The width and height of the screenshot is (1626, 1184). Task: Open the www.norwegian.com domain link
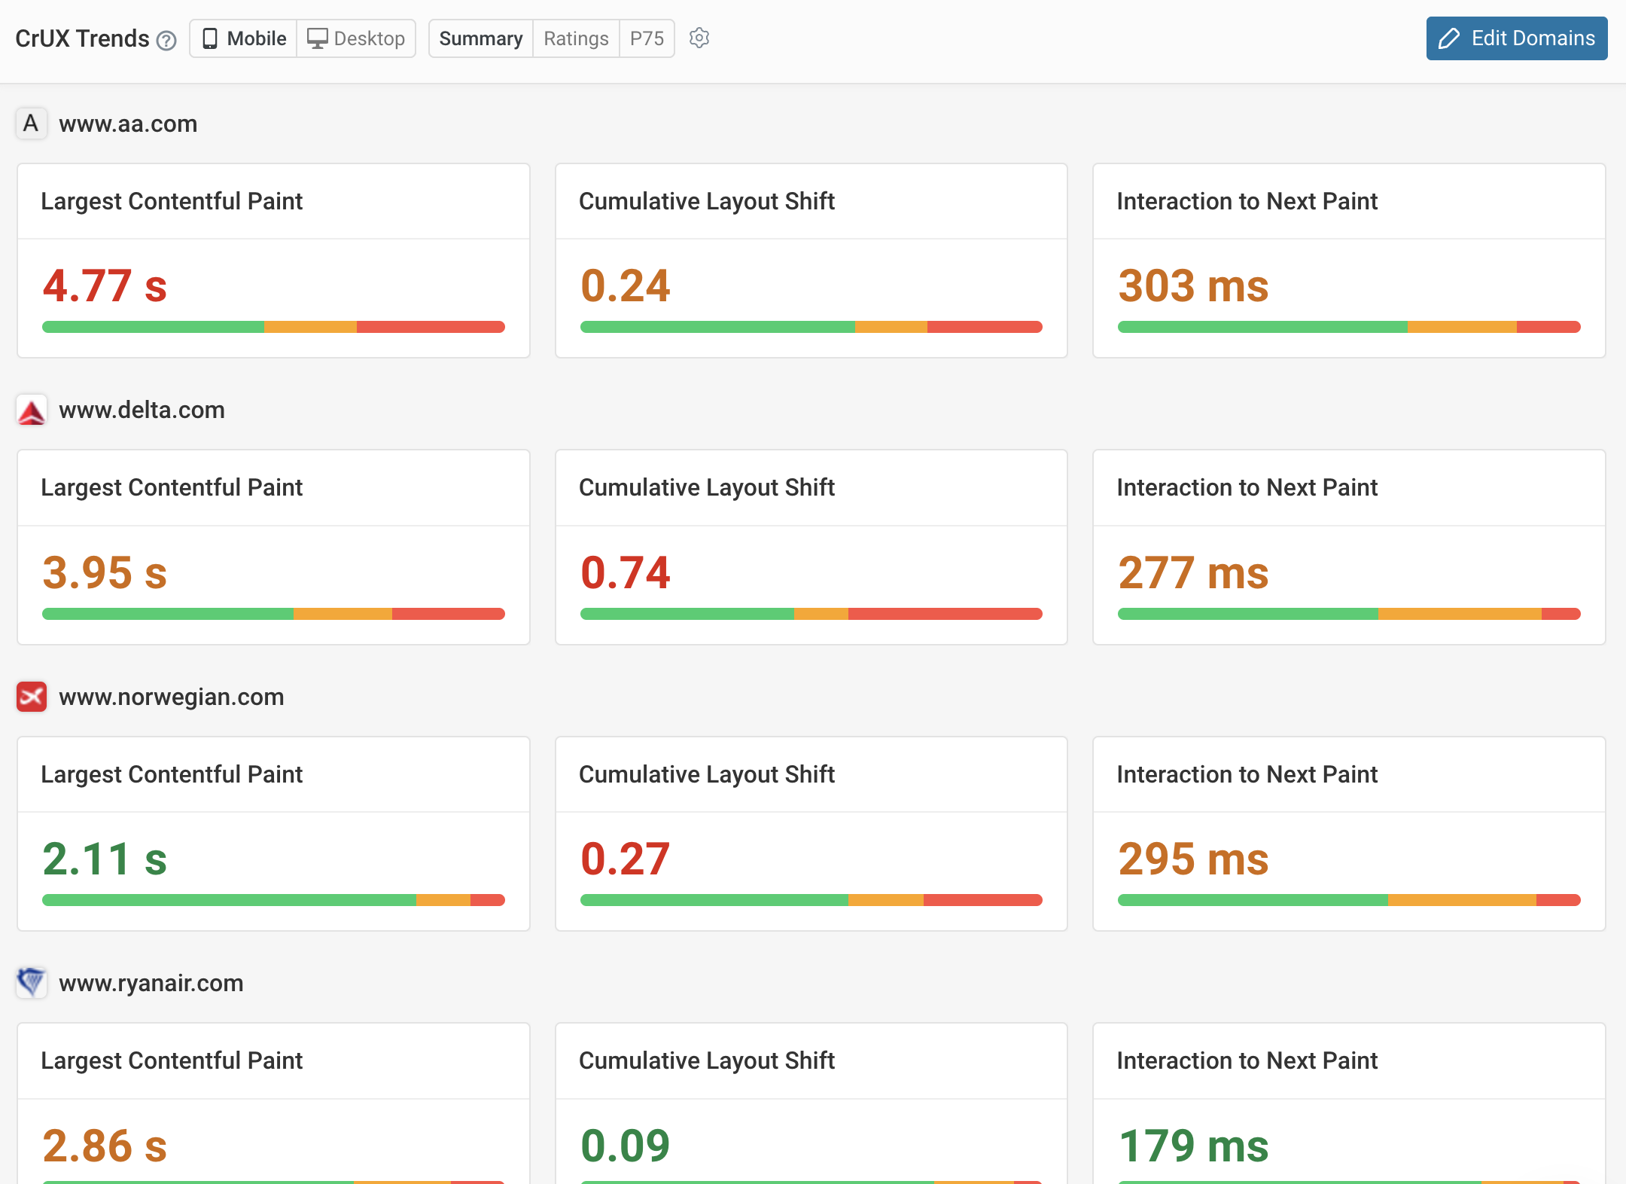(171, 697)
